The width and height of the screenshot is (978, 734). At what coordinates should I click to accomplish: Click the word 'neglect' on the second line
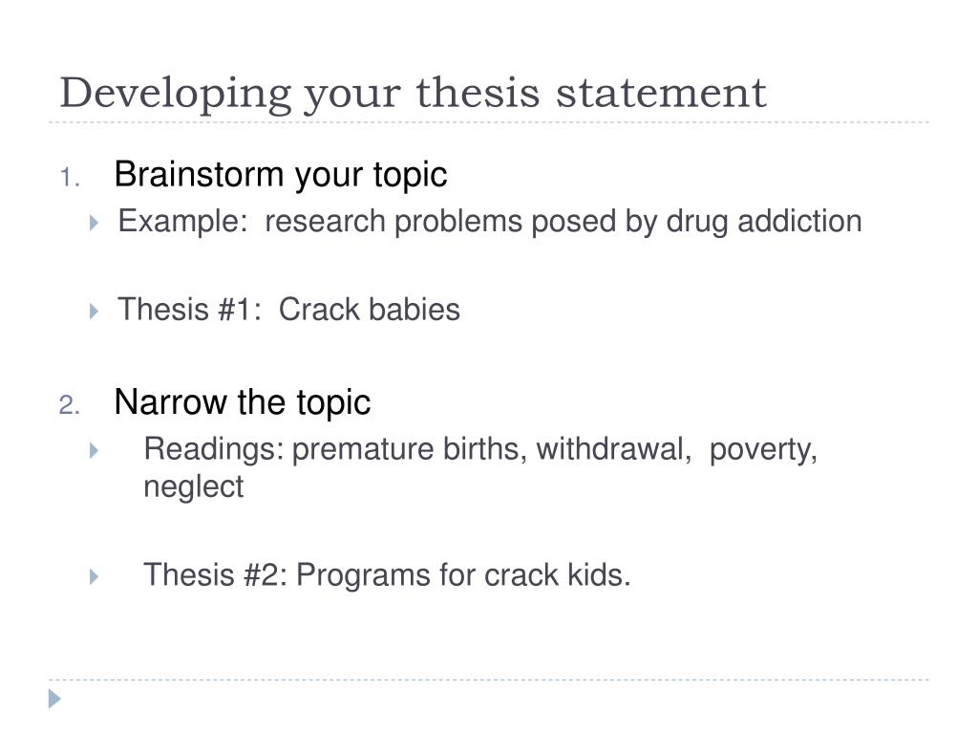(193, 487)
